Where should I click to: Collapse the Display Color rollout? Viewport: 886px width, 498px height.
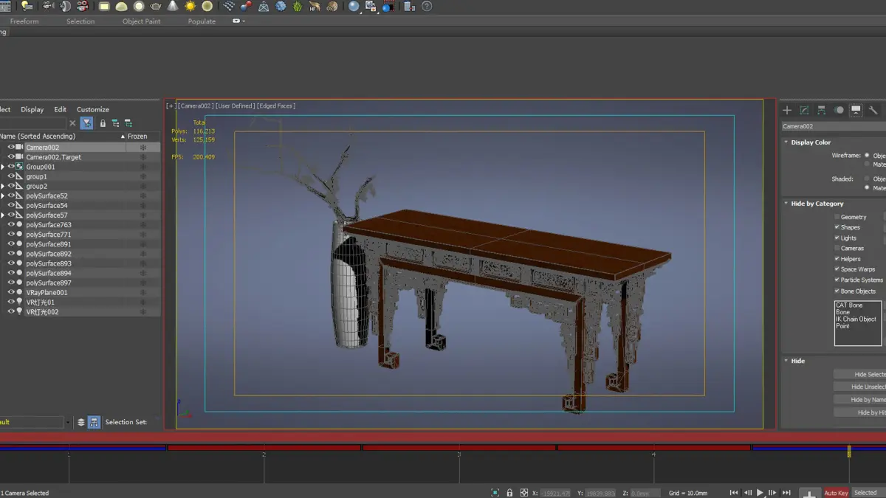pos(786,142)
